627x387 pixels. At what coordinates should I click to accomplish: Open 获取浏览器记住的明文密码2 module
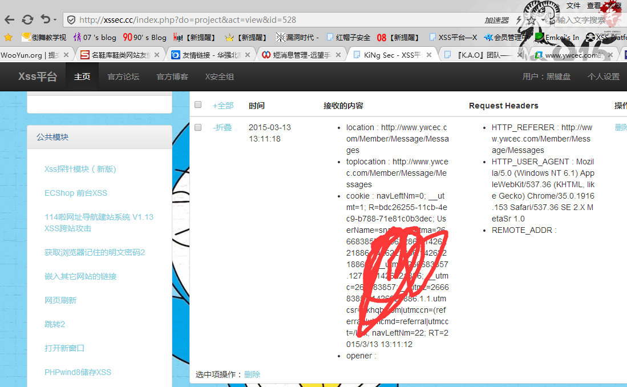tap(95, 252)
